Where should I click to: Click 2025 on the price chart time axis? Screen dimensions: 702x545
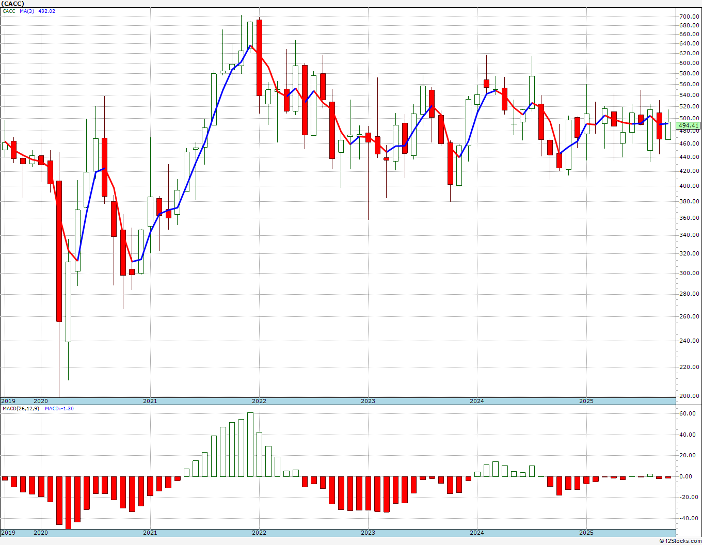click(586, 401)
